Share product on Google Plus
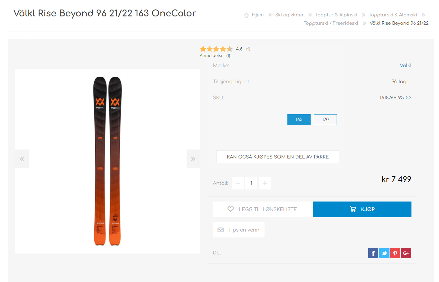The image size is (439, 282). [406, 253]
